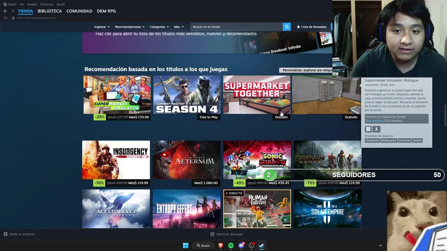Go back with the left arrow

click(x=5, y=11)
